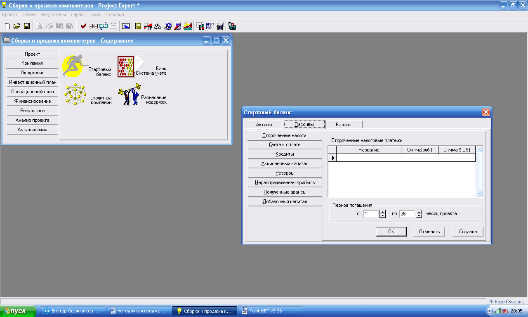Decrease the start month value in Период погашения
Screen dimensions: 528x317
[x=382, y=215]
